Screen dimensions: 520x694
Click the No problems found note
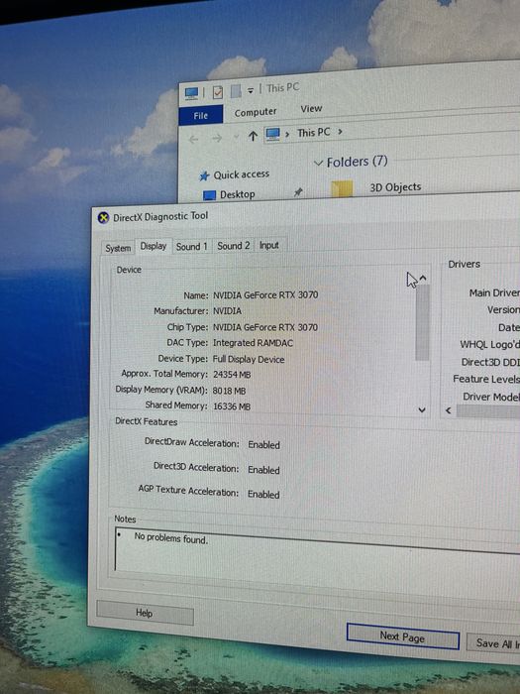[x=171, y=538]
